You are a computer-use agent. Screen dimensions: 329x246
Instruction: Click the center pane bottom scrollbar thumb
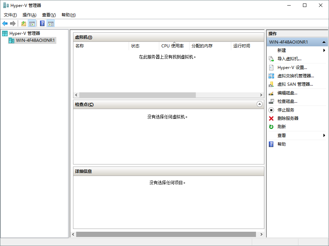coord(166,234)
